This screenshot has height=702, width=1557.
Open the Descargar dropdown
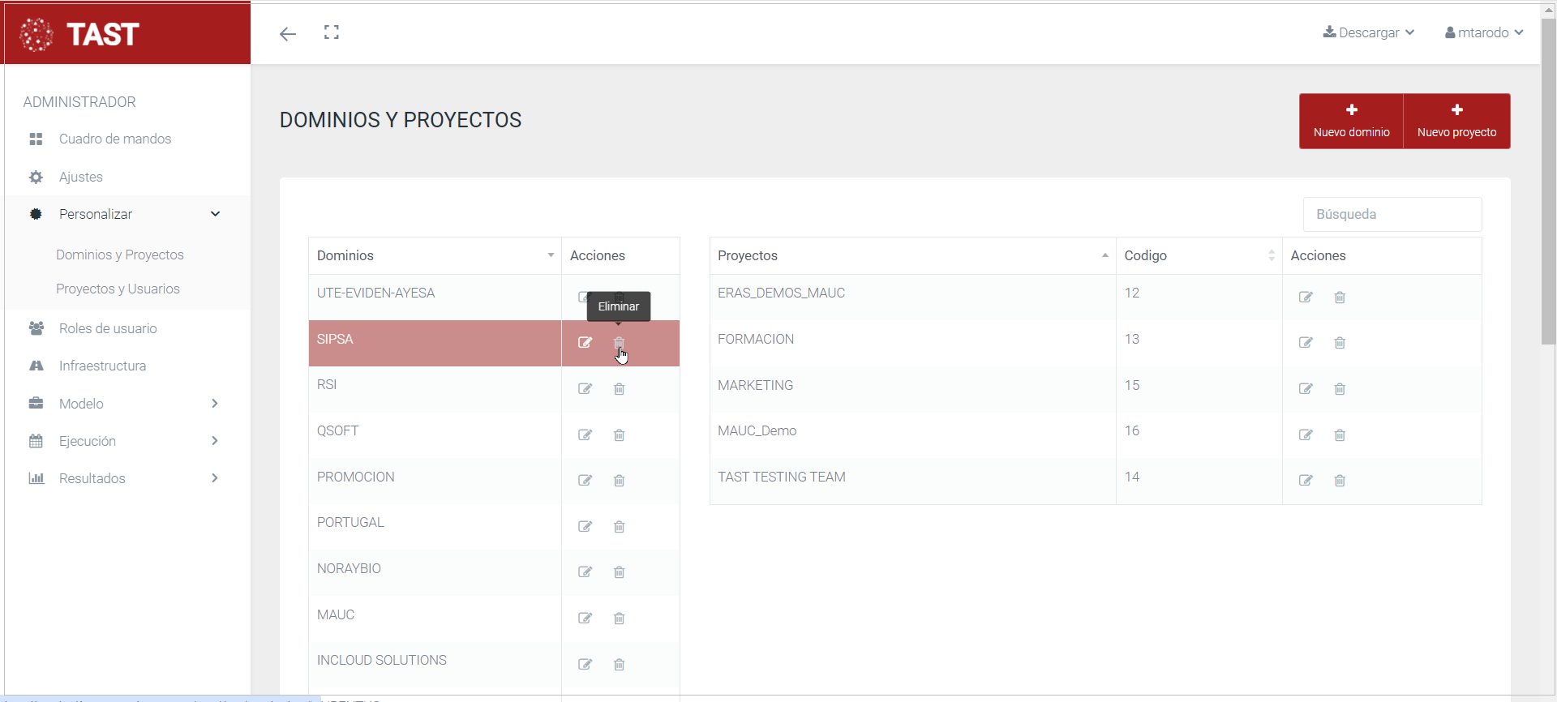point(1369,32)
